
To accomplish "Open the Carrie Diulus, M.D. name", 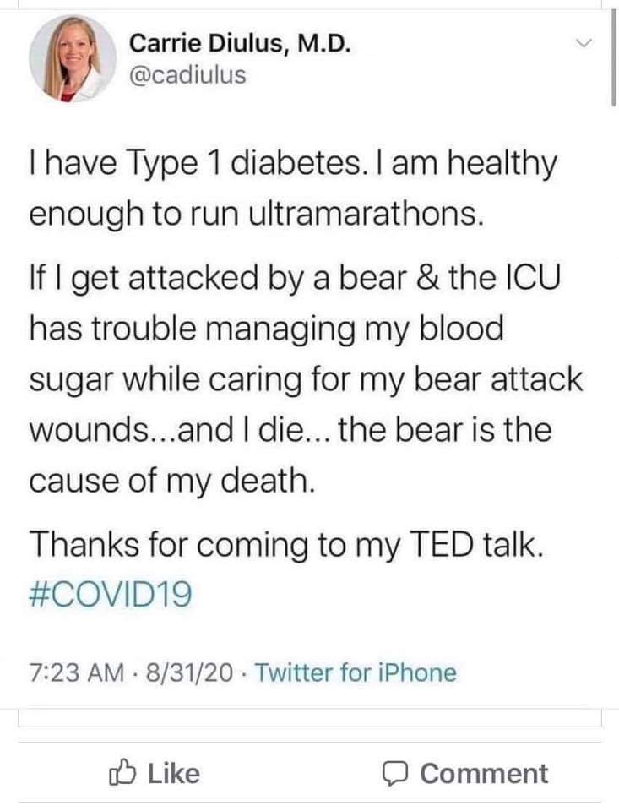I will [241, 43].
